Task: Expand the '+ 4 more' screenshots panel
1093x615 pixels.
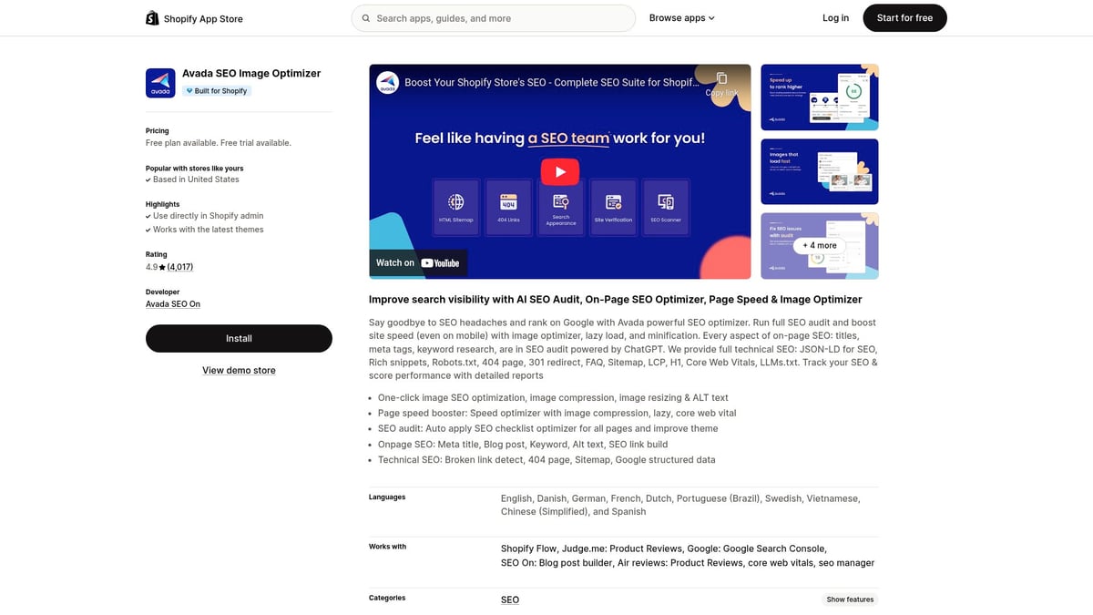Action: click(x=819, y=245)
